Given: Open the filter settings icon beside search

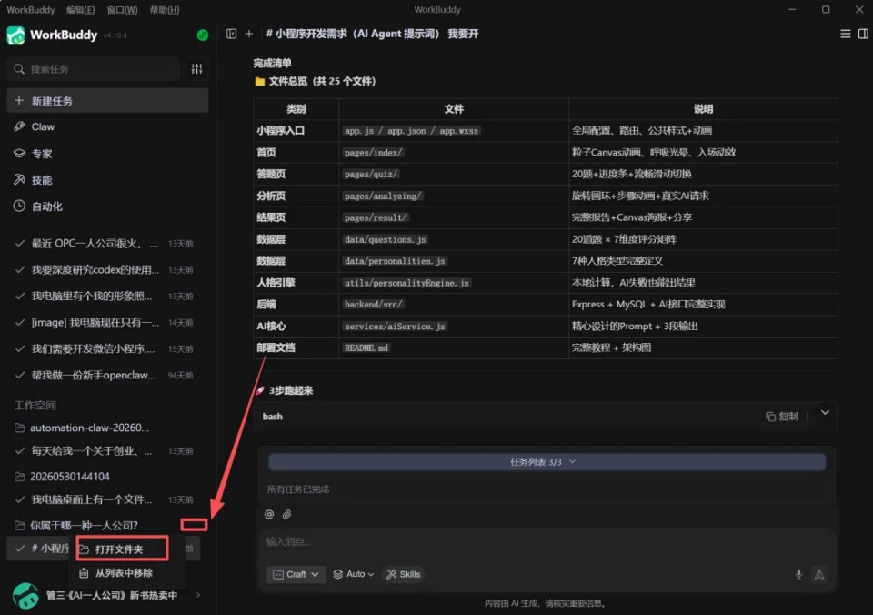Looking at the screenshot, I should [x=197, y=69].
